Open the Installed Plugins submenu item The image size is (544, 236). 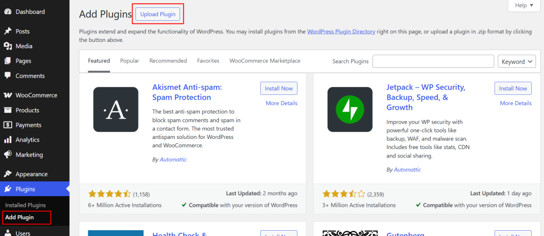(25, 205)
